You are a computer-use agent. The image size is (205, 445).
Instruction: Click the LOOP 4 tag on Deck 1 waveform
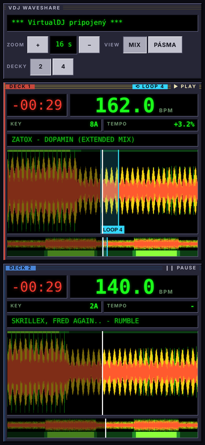pos(113,229)
